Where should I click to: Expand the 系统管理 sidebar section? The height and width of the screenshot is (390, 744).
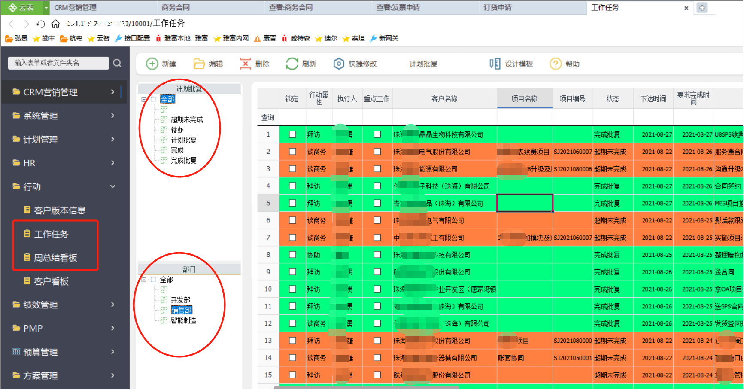coord(112,116)
